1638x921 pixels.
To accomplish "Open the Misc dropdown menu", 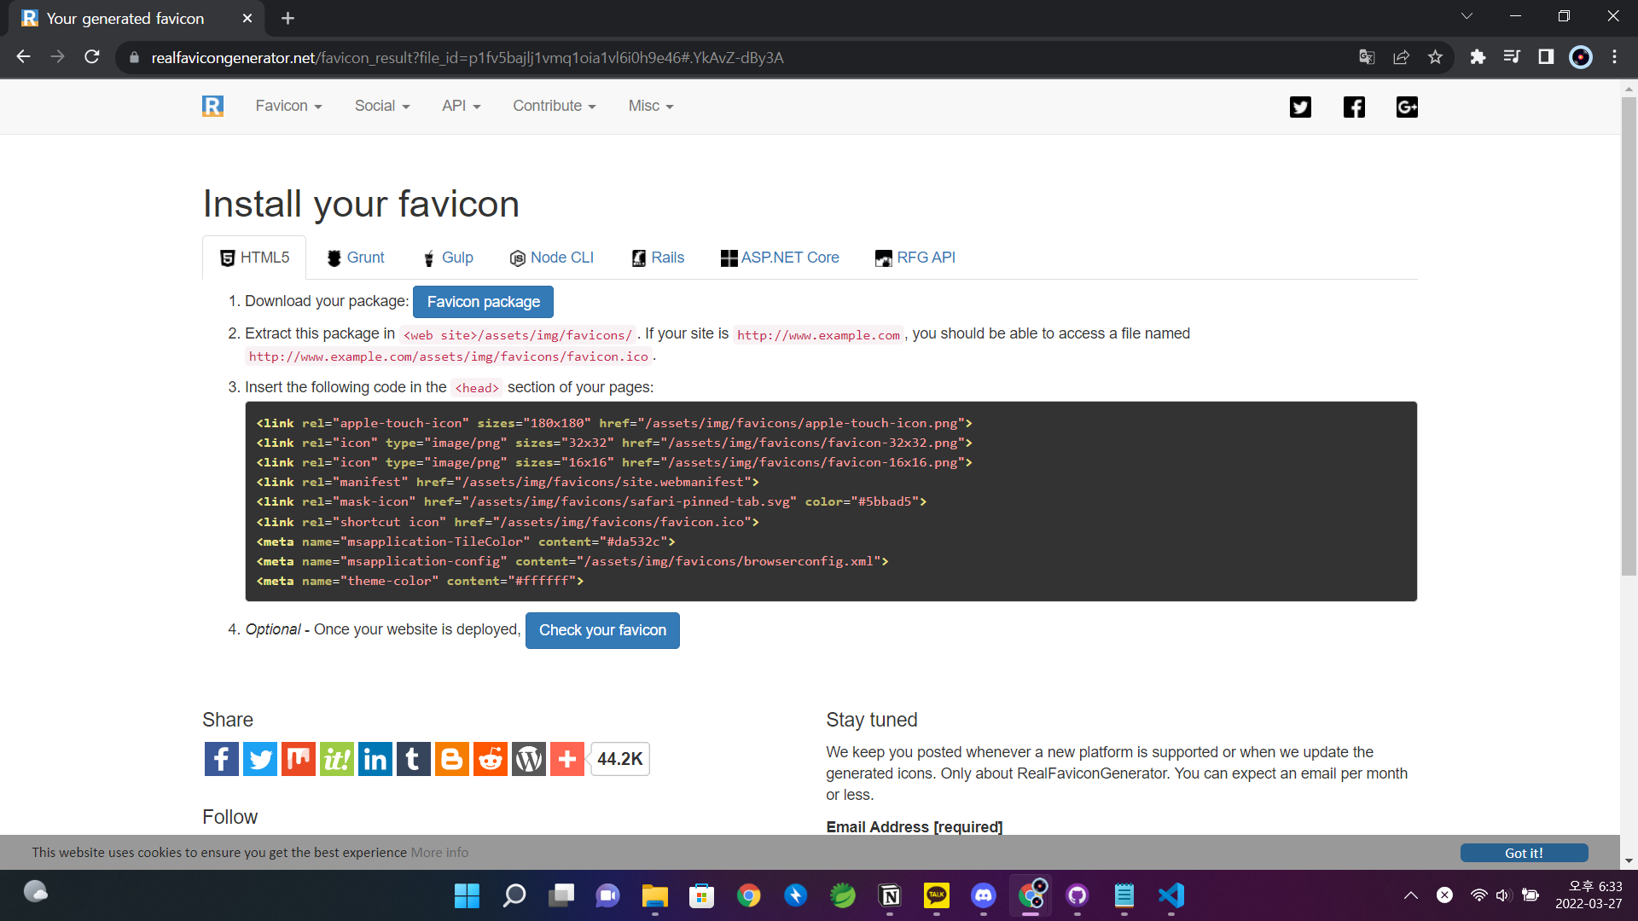I will (651, 106).
